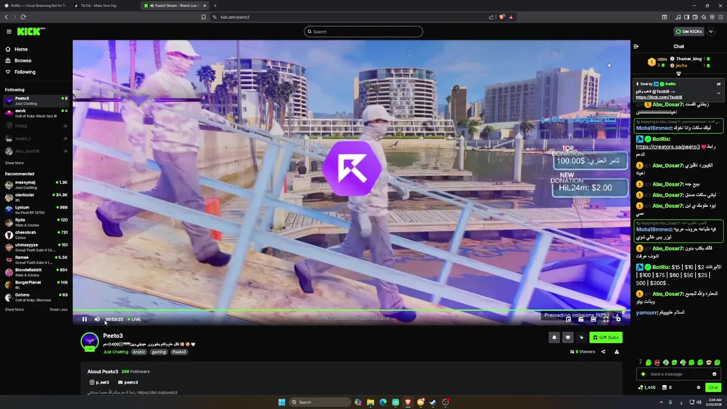Click the green sparkle icon in chat input
727x409 pixels.
coord(643,374)
